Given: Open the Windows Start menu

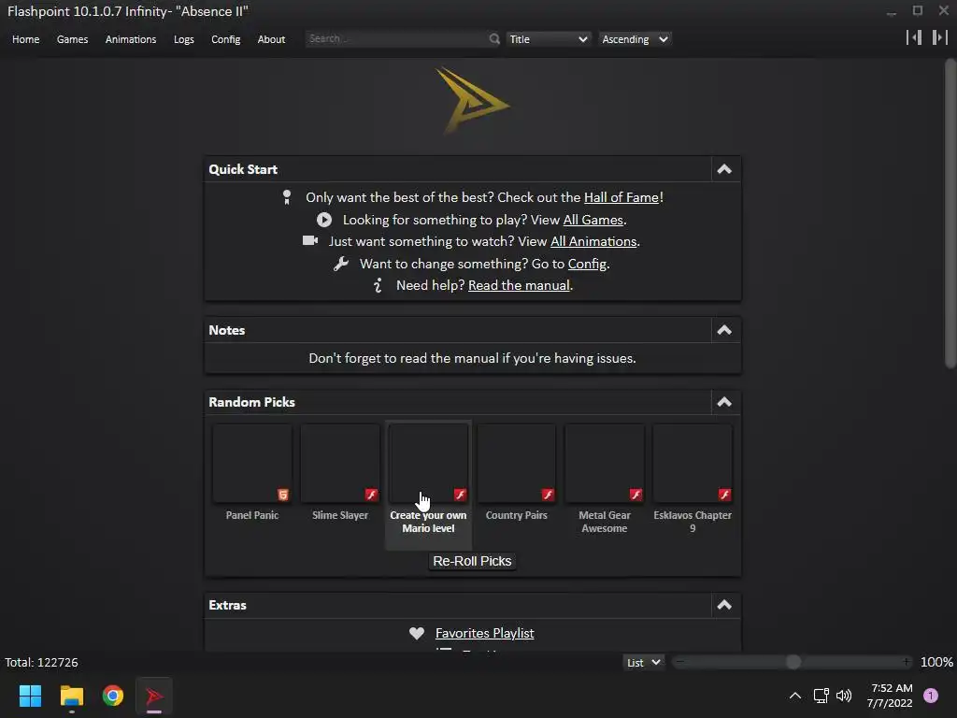Looking at the screenshot, I should 30,696.
